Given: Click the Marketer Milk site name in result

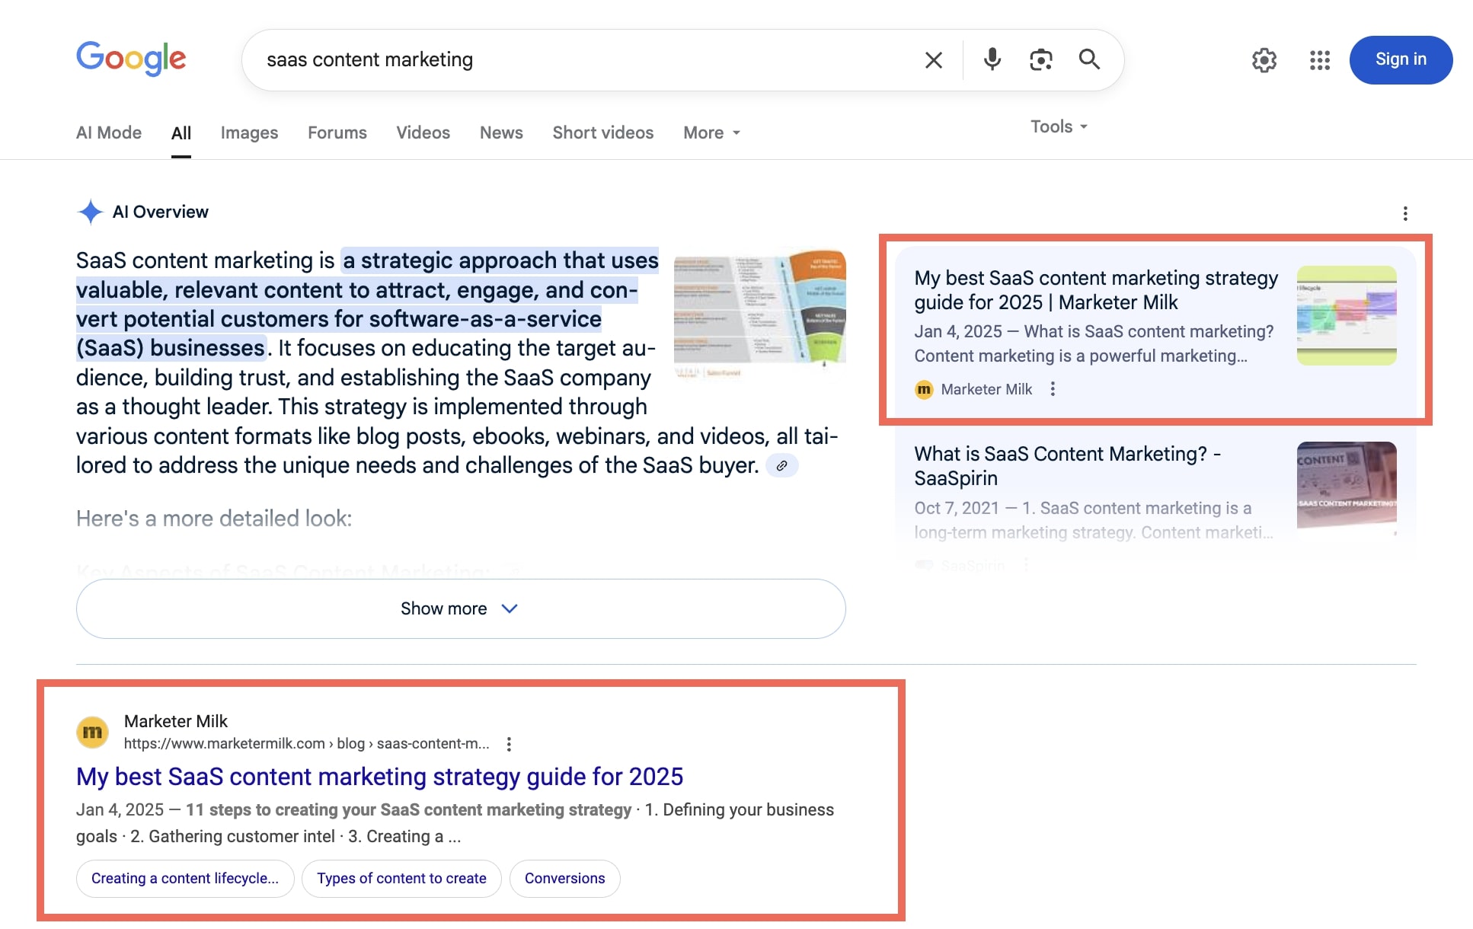Looking at the screenshot, I should [x=176, y=721].
